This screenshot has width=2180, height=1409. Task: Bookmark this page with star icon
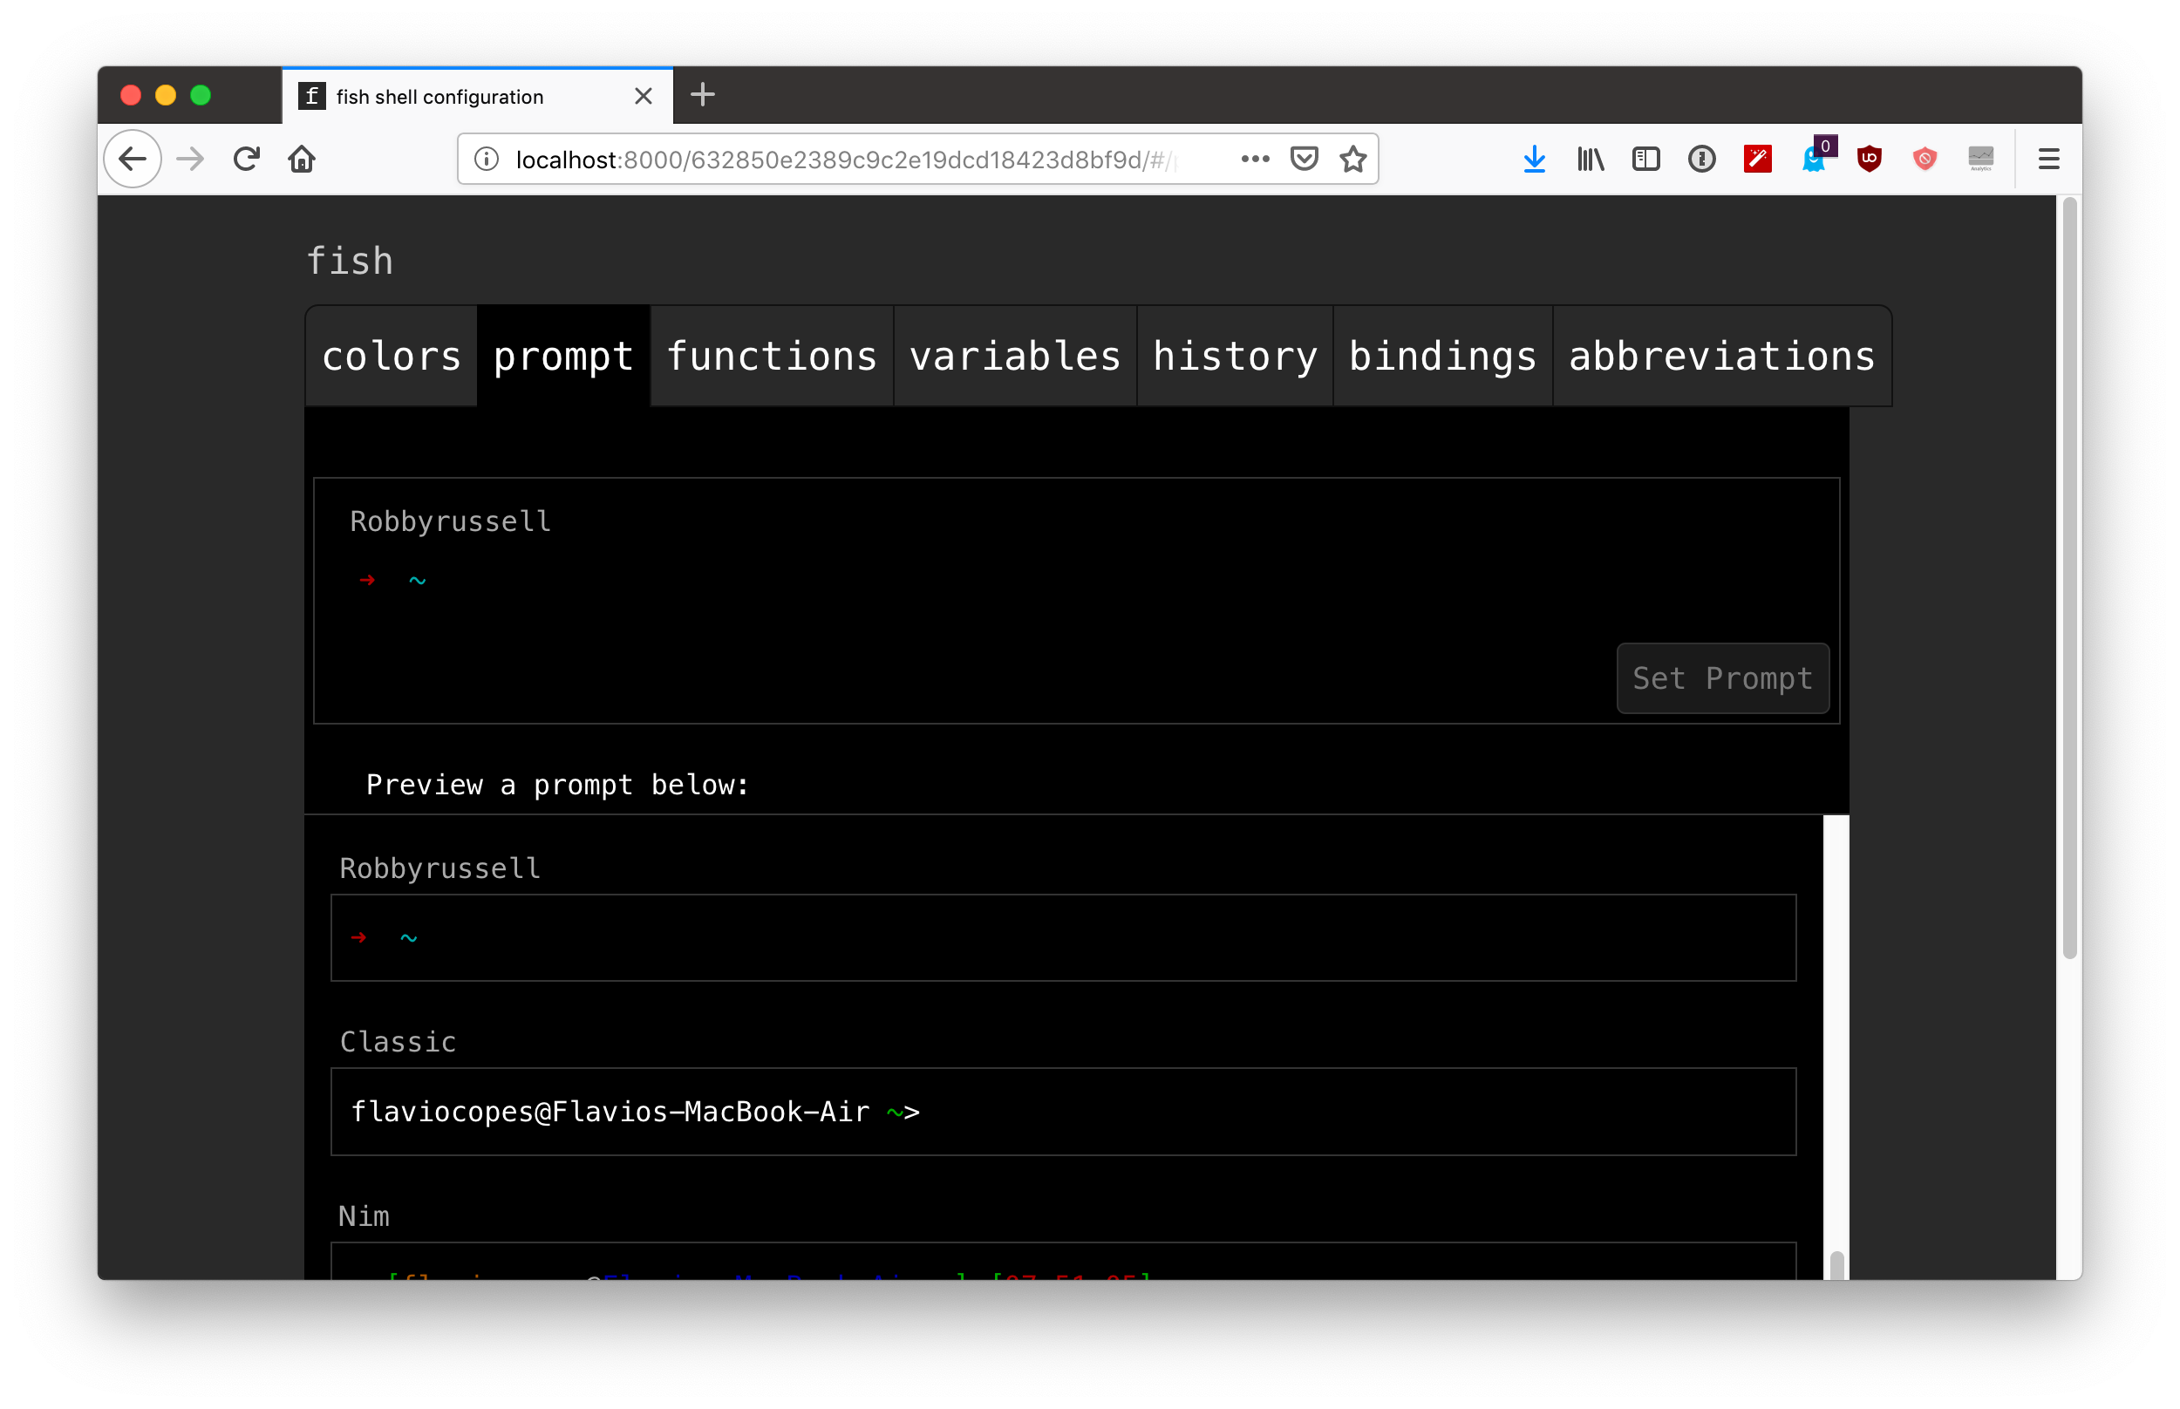point(1353,160)
